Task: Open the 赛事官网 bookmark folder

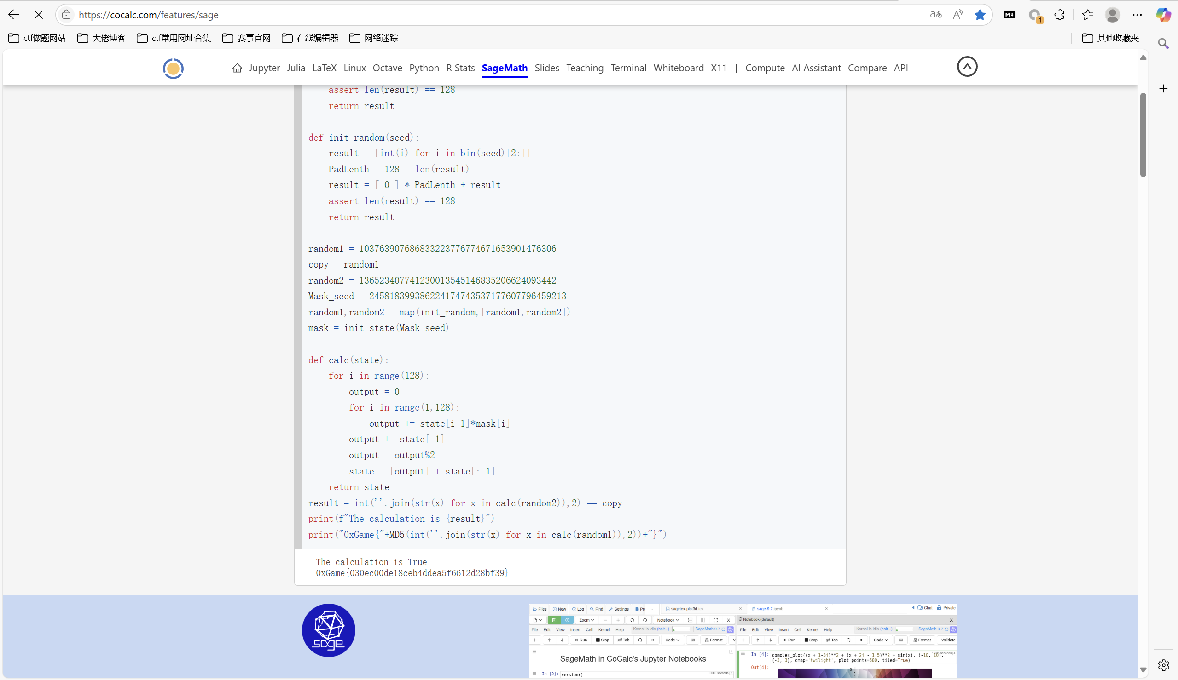Action: (246, 38)
